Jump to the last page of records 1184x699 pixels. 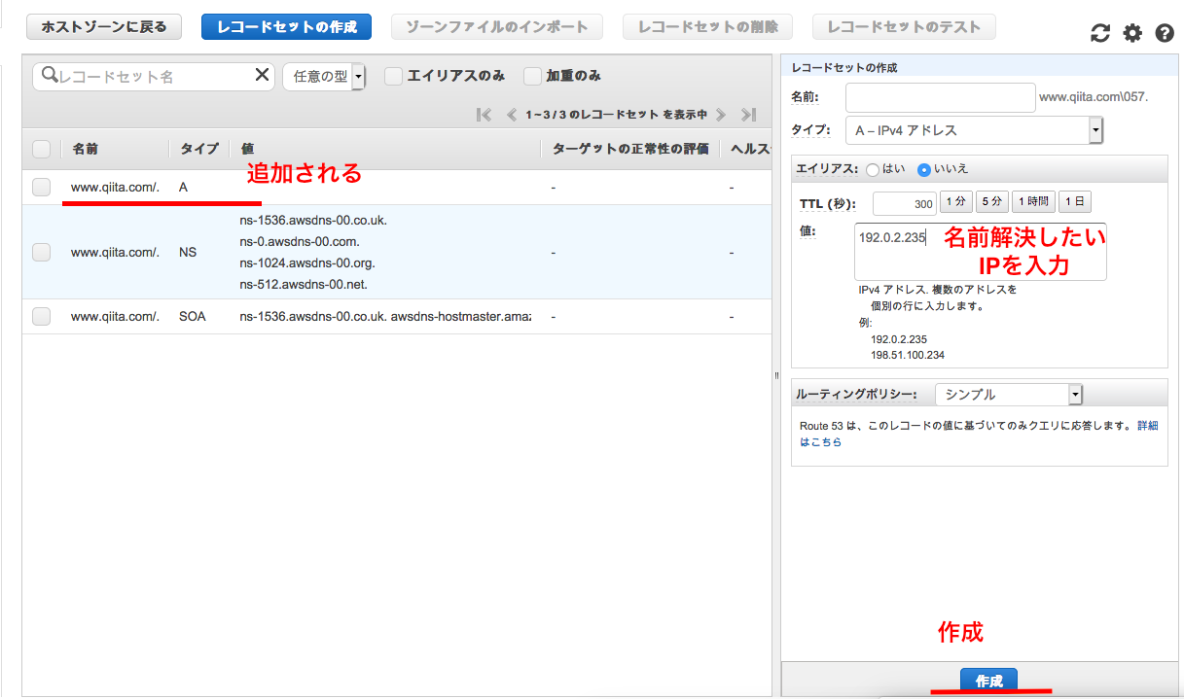point(747,114)
